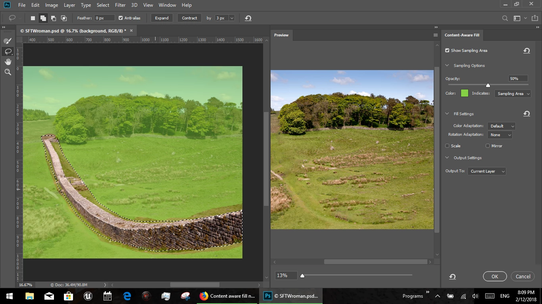Select the Content-Aware Fill panel tab
This screenshot has height=304, width=542.
coord(462,35)
